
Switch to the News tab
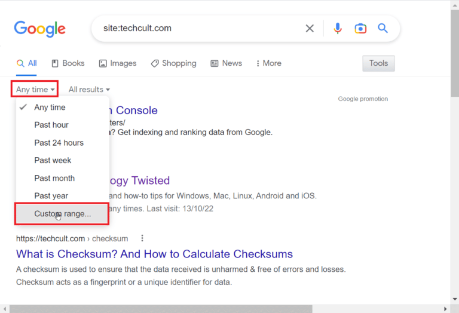click(227, 63)
